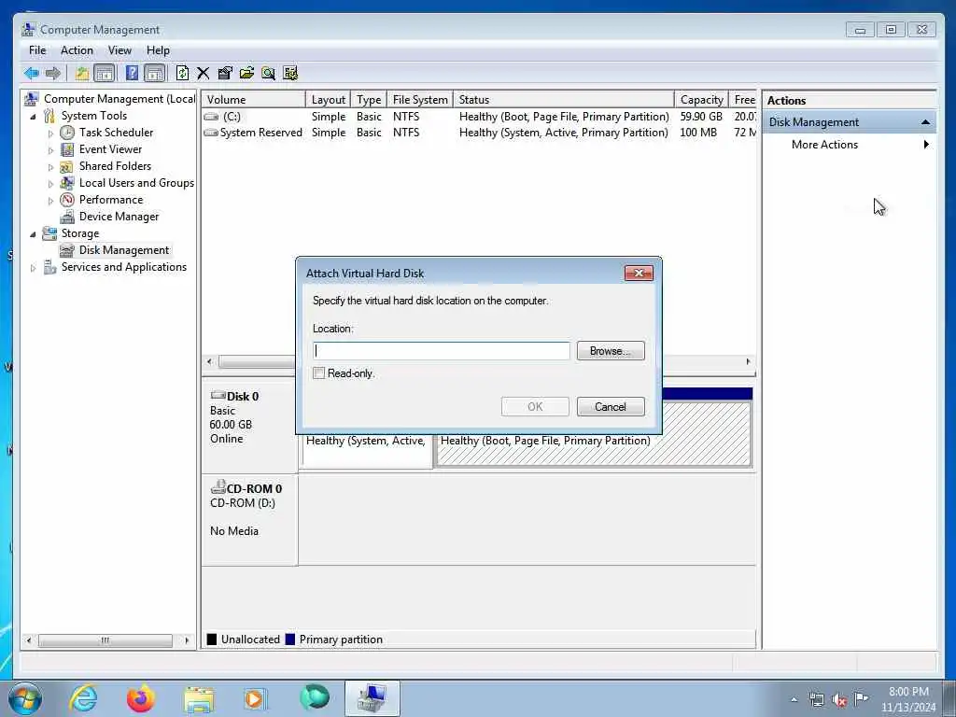Sort by the Status column header
This screenshot has width=956, height=717.
(564, 99)
